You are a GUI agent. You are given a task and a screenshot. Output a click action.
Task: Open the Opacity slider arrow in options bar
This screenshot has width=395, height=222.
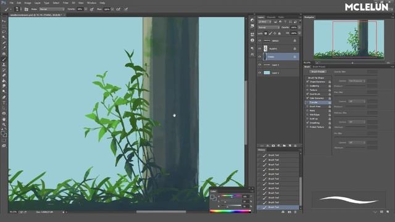86,9
